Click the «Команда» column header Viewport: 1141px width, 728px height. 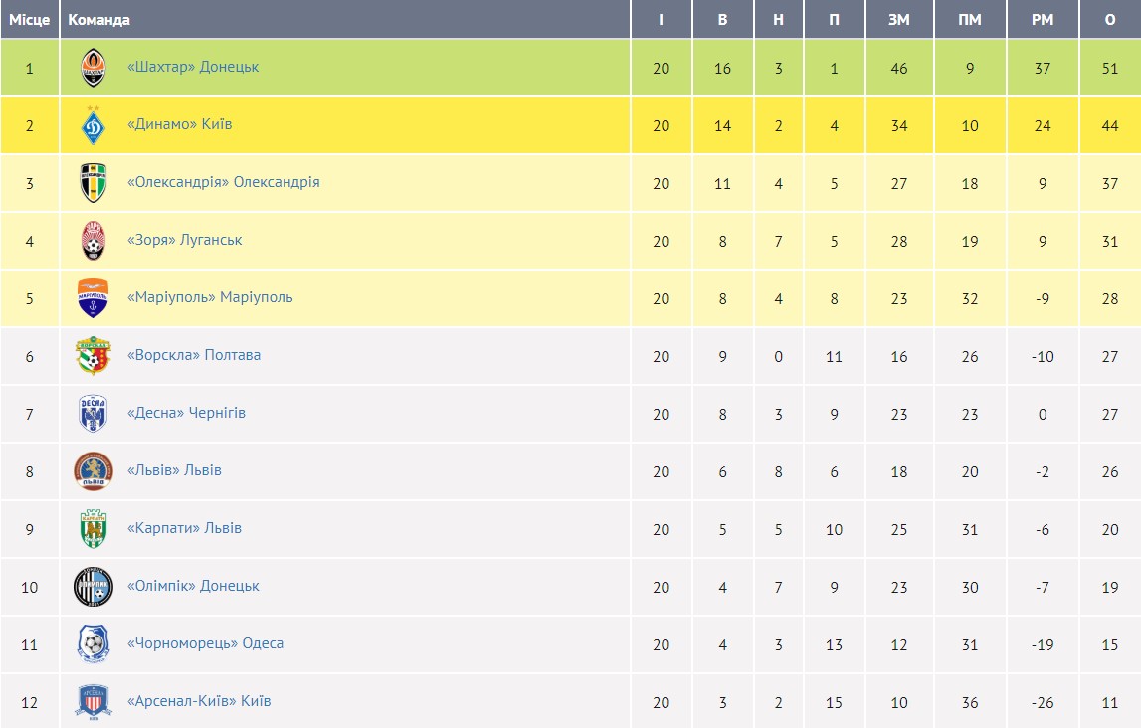click(98, 20)
